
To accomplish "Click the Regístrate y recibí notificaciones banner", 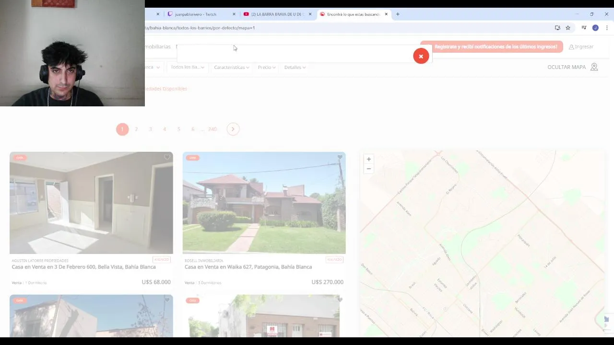I will point(492,46).
